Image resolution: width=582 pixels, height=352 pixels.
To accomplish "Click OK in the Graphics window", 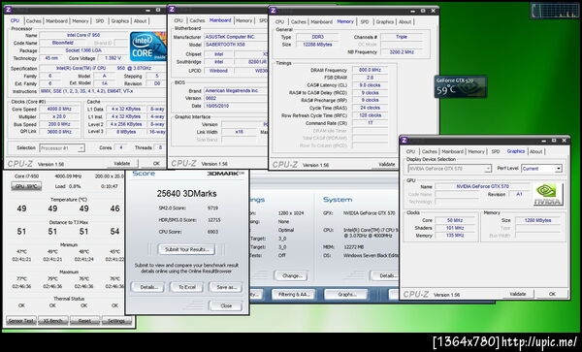I will coord(552,294).
